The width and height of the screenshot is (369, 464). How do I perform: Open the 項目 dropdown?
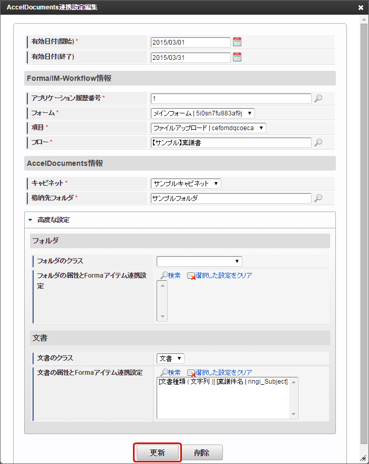(x=208, y=128)
